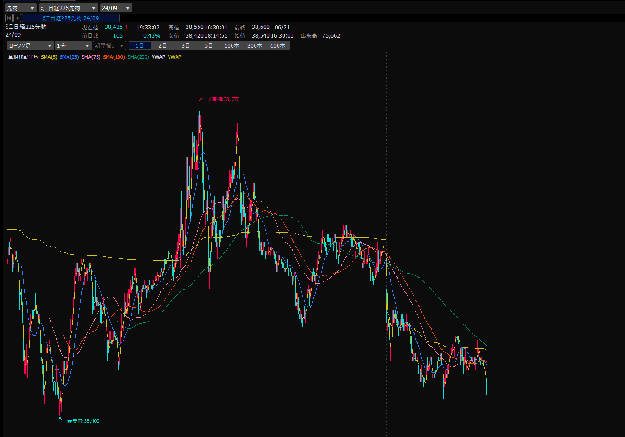
Task: Jump to first tab with skip-back icon
Action: (9, 18)
